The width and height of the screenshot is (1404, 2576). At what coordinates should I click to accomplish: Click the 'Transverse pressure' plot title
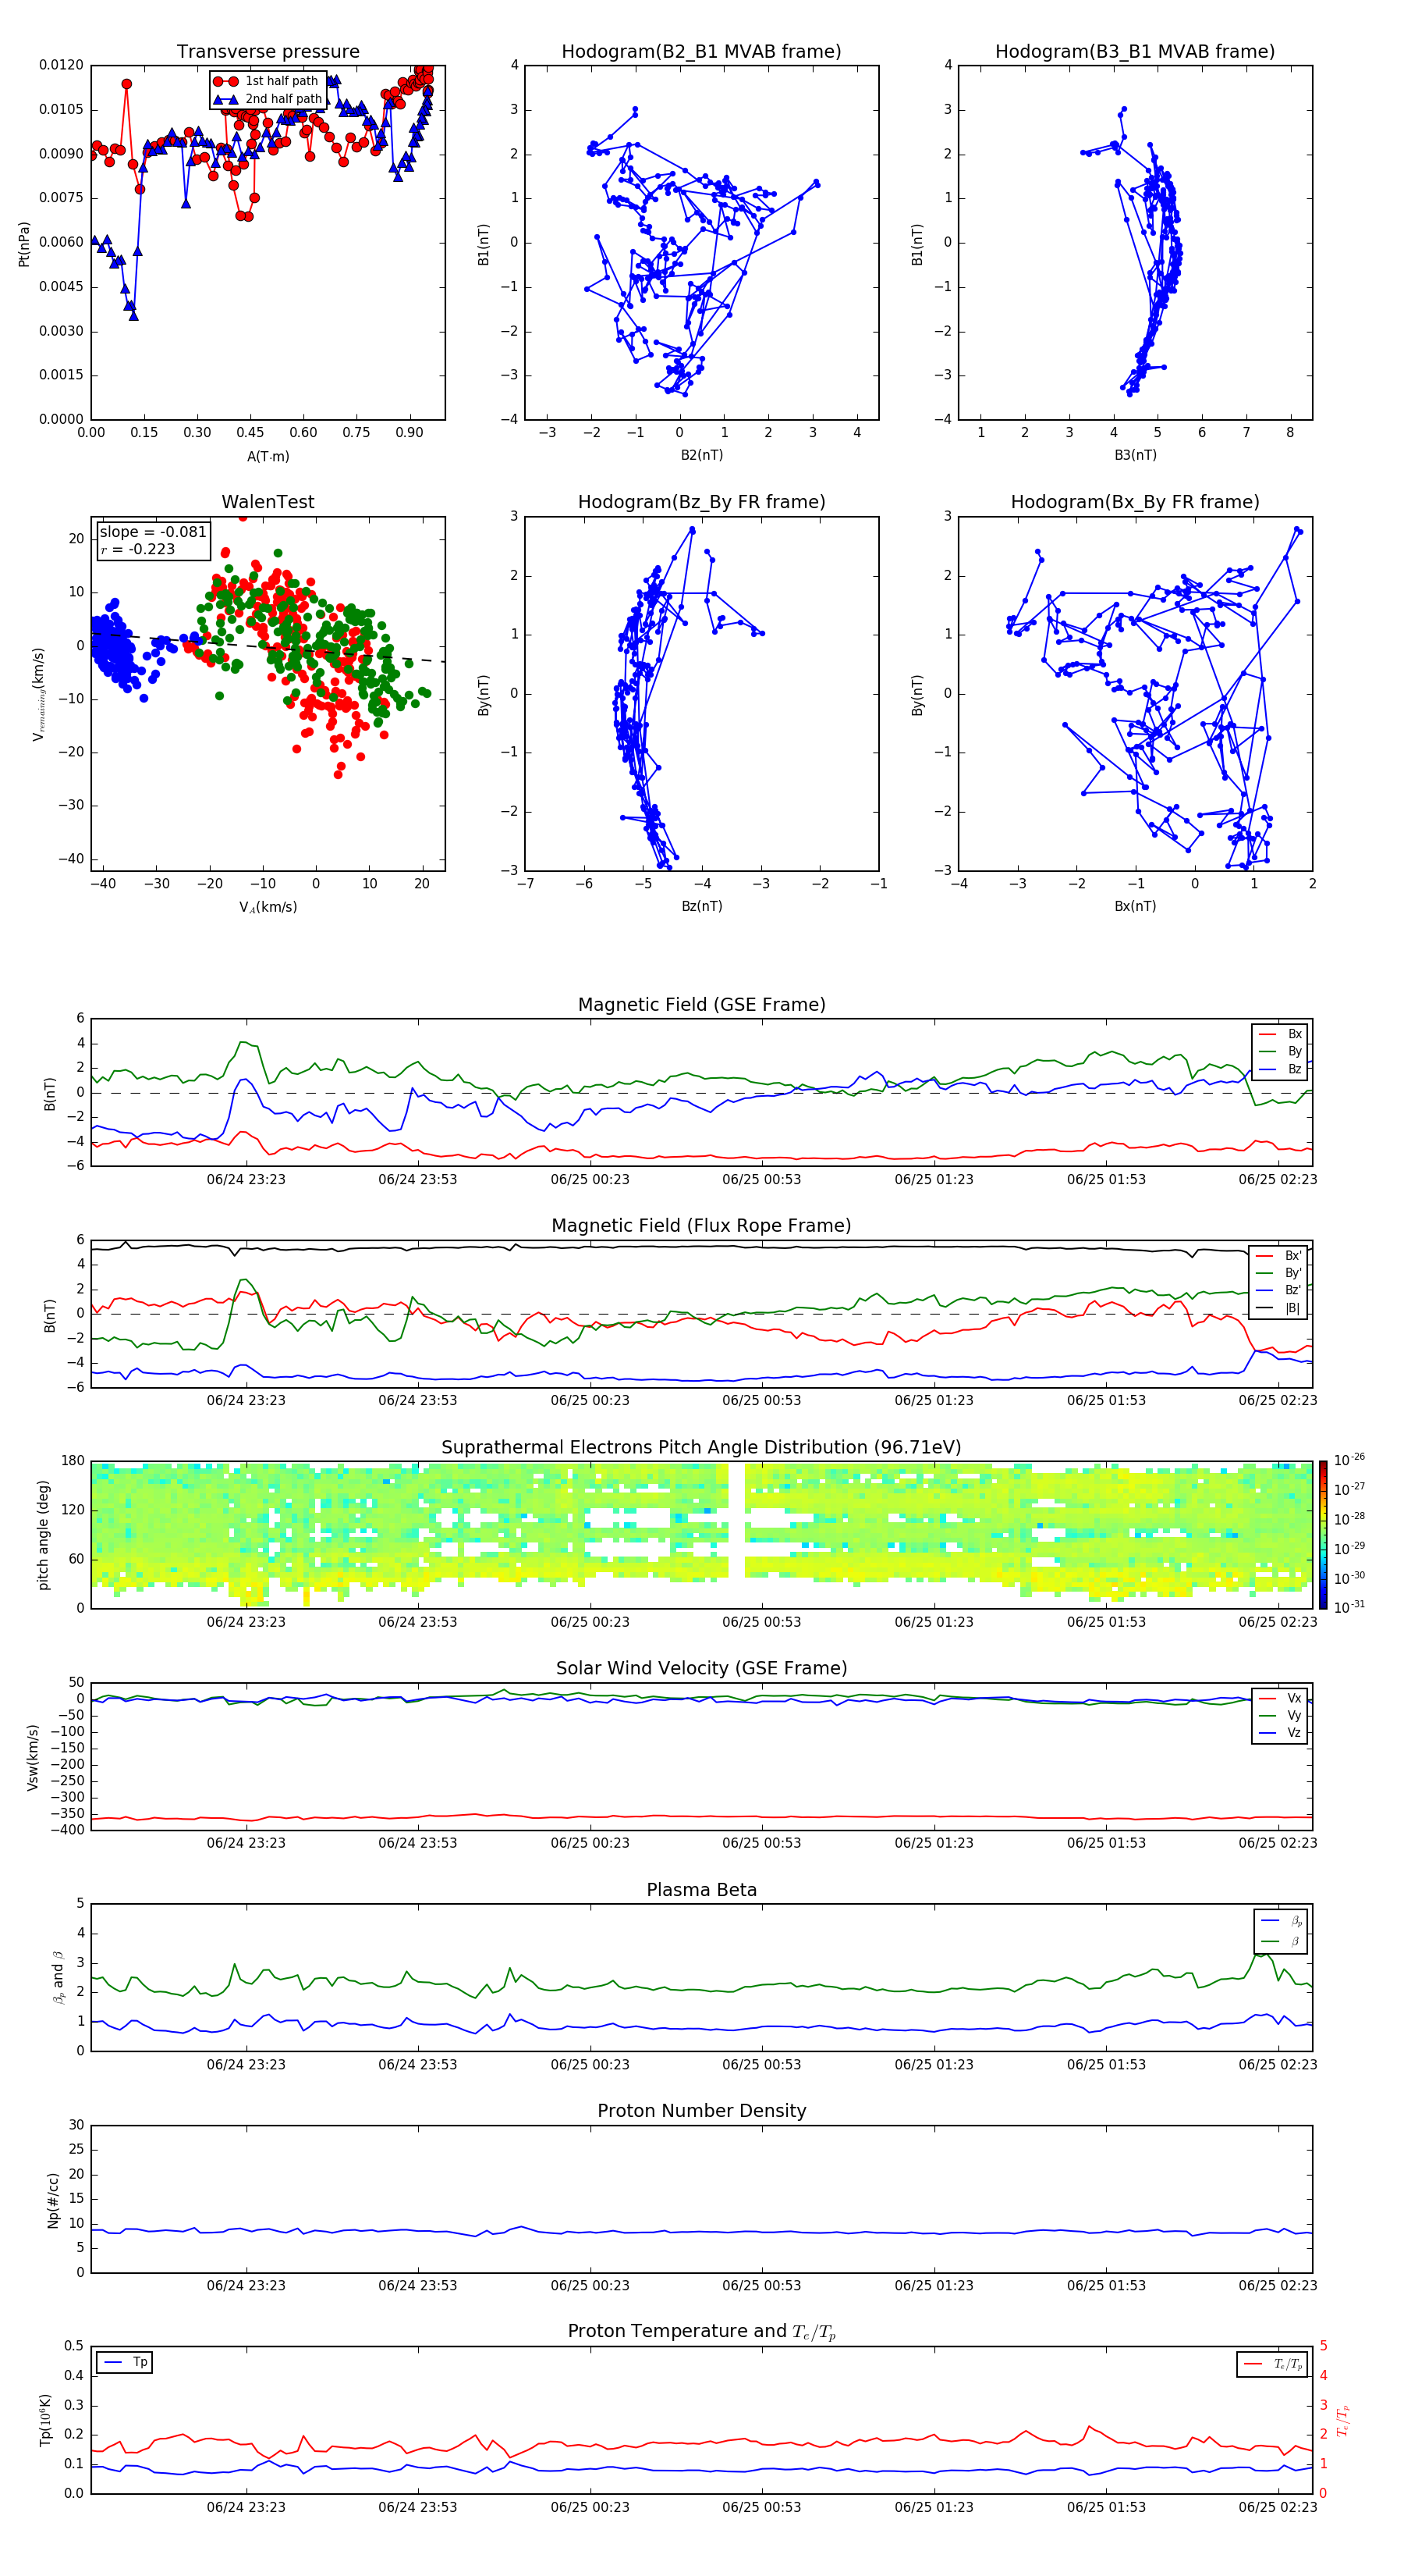[x=268, y=52]
